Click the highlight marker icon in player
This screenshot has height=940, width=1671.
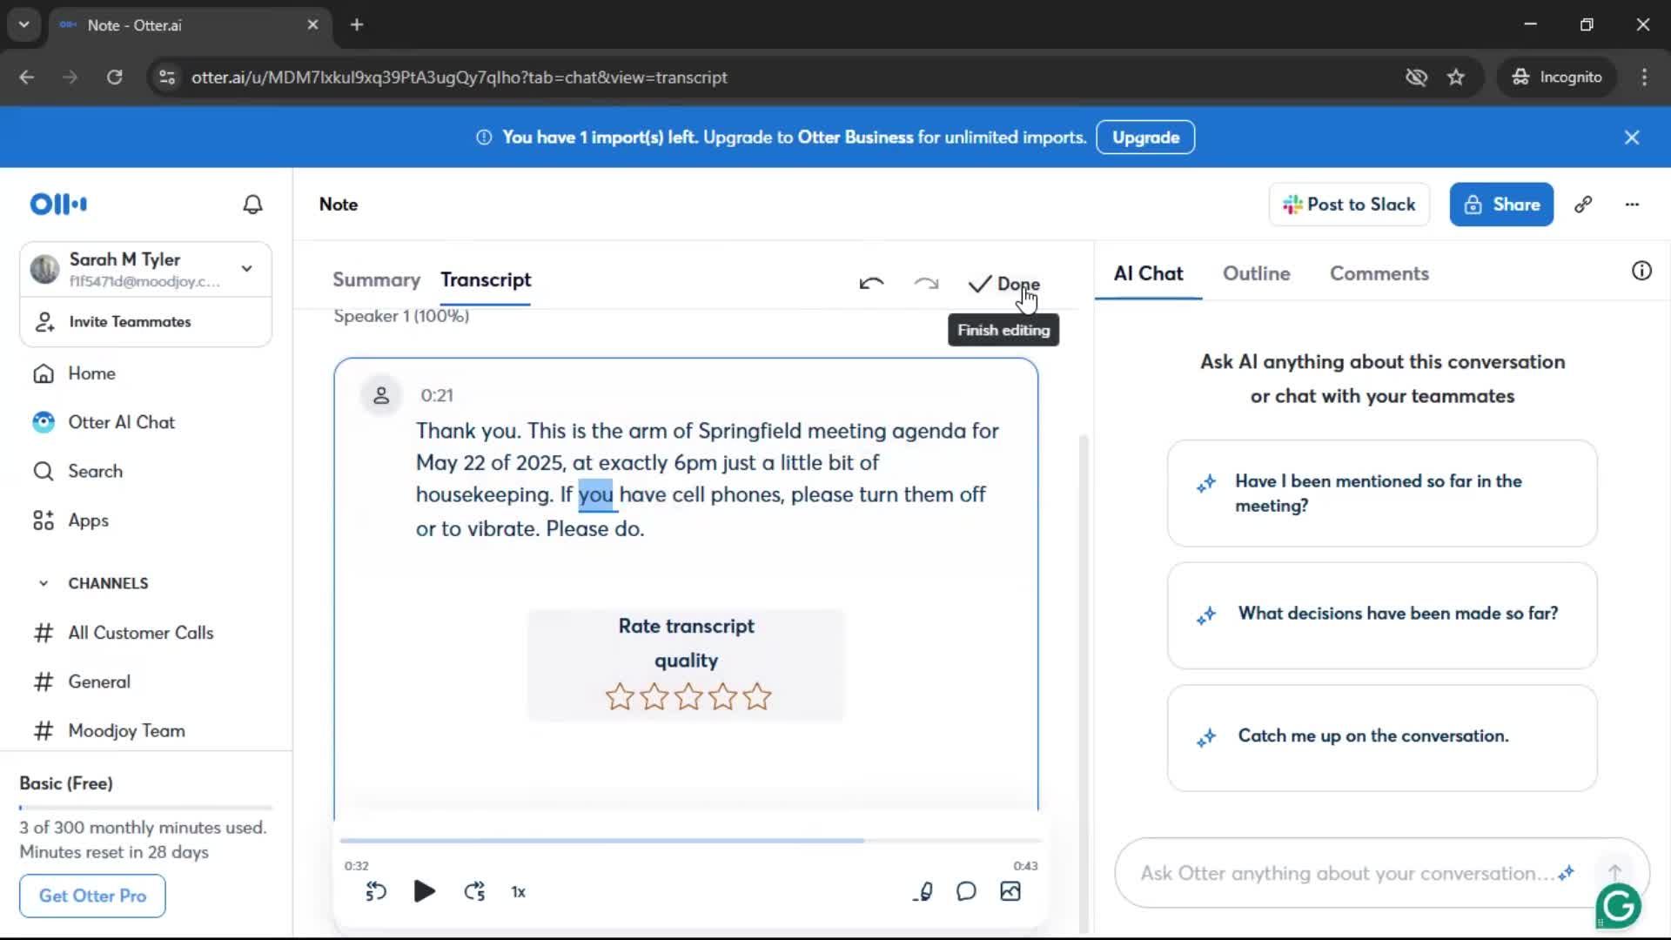[923, 891]
